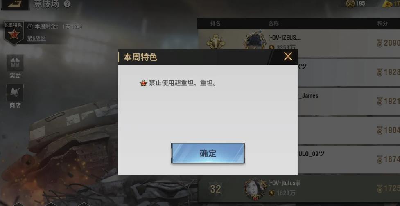This screenshot has width=400, height=206.
Task: Open the 第6战区 zone link
Action: click(36, 38)
